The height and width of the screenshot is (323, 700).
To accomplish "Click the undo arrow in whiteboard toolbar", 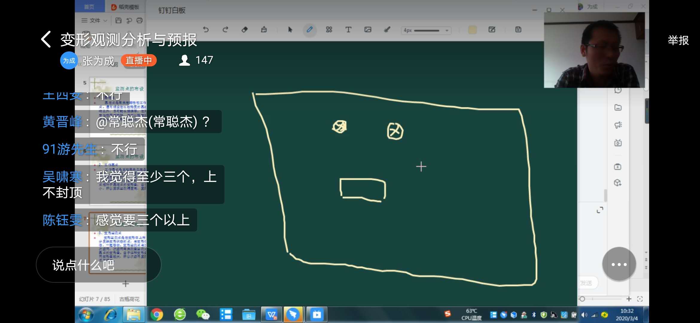I will point(206,30).
